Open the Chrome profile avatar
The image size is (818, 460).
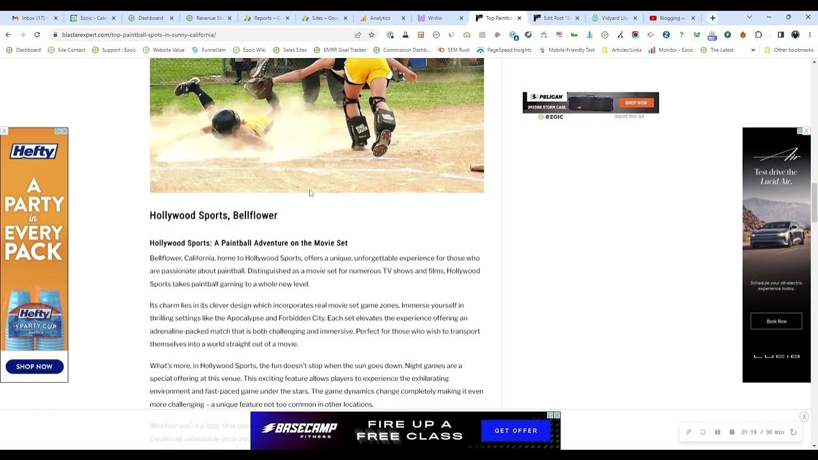795,34
